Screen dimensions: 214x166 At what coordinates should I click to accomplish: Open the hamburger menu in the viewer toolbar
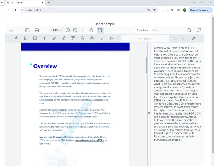coord(11,30)
